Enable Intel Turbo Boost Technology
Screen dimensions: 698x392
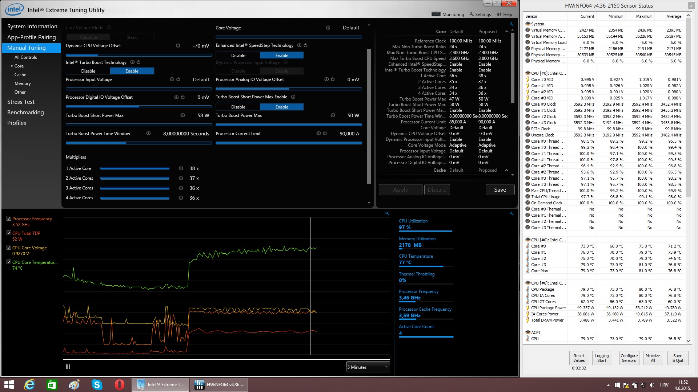(x=132, y=71)
